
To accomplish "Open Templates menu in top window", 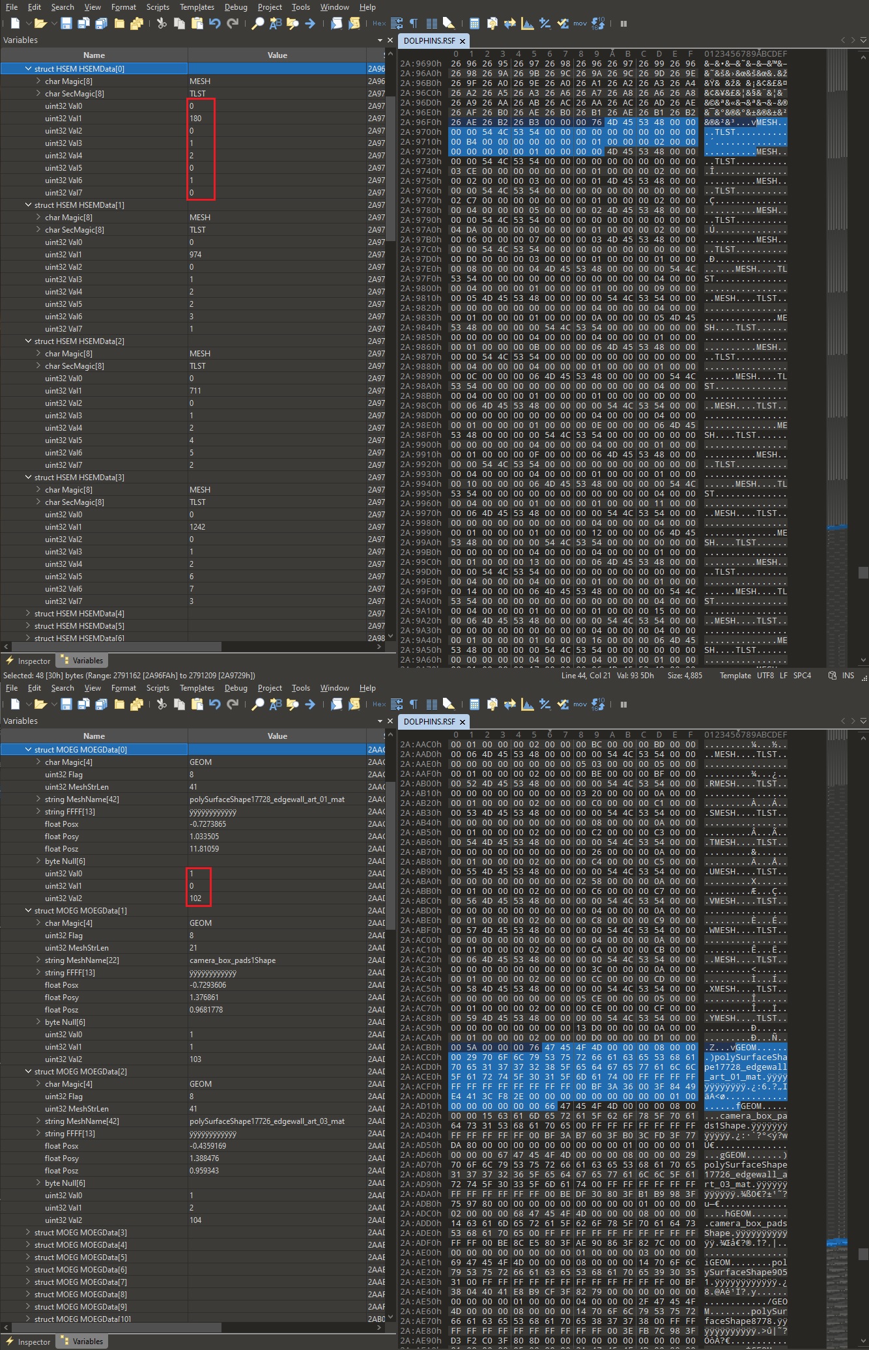I will 197,7.
